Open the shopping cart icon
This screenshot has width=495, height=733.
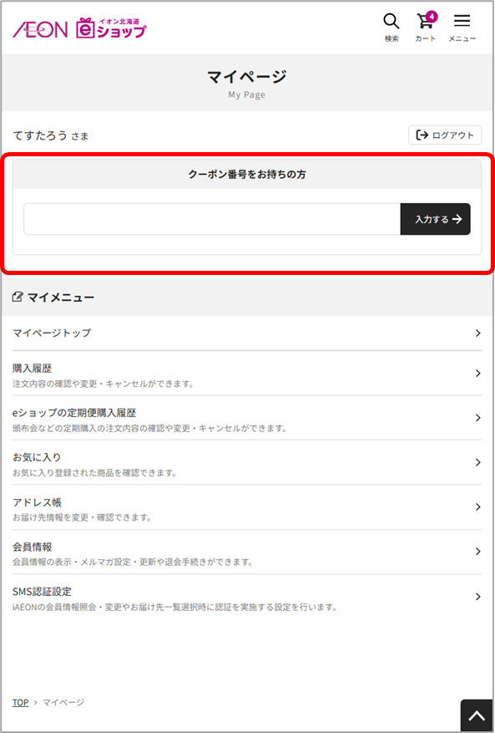[x=423, y=22]
